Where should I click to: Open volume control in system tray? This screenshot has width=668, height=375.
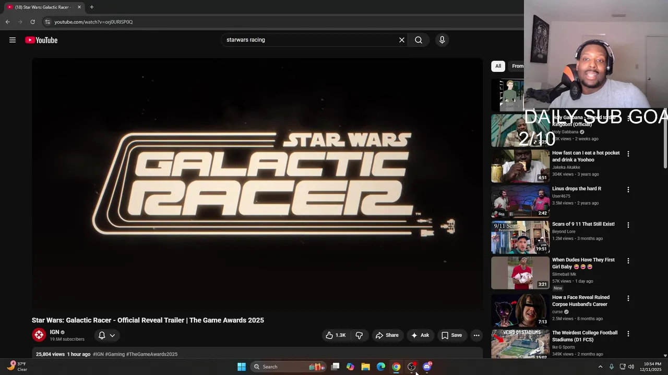631,367
